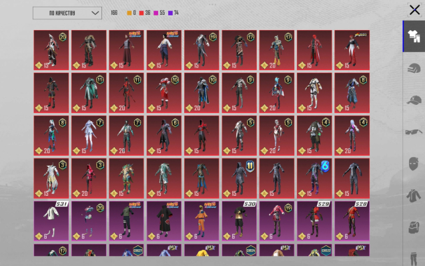Select the white dress outfit with badge 7
This screenshot has width=425, height=266.
tap(89, 136)
